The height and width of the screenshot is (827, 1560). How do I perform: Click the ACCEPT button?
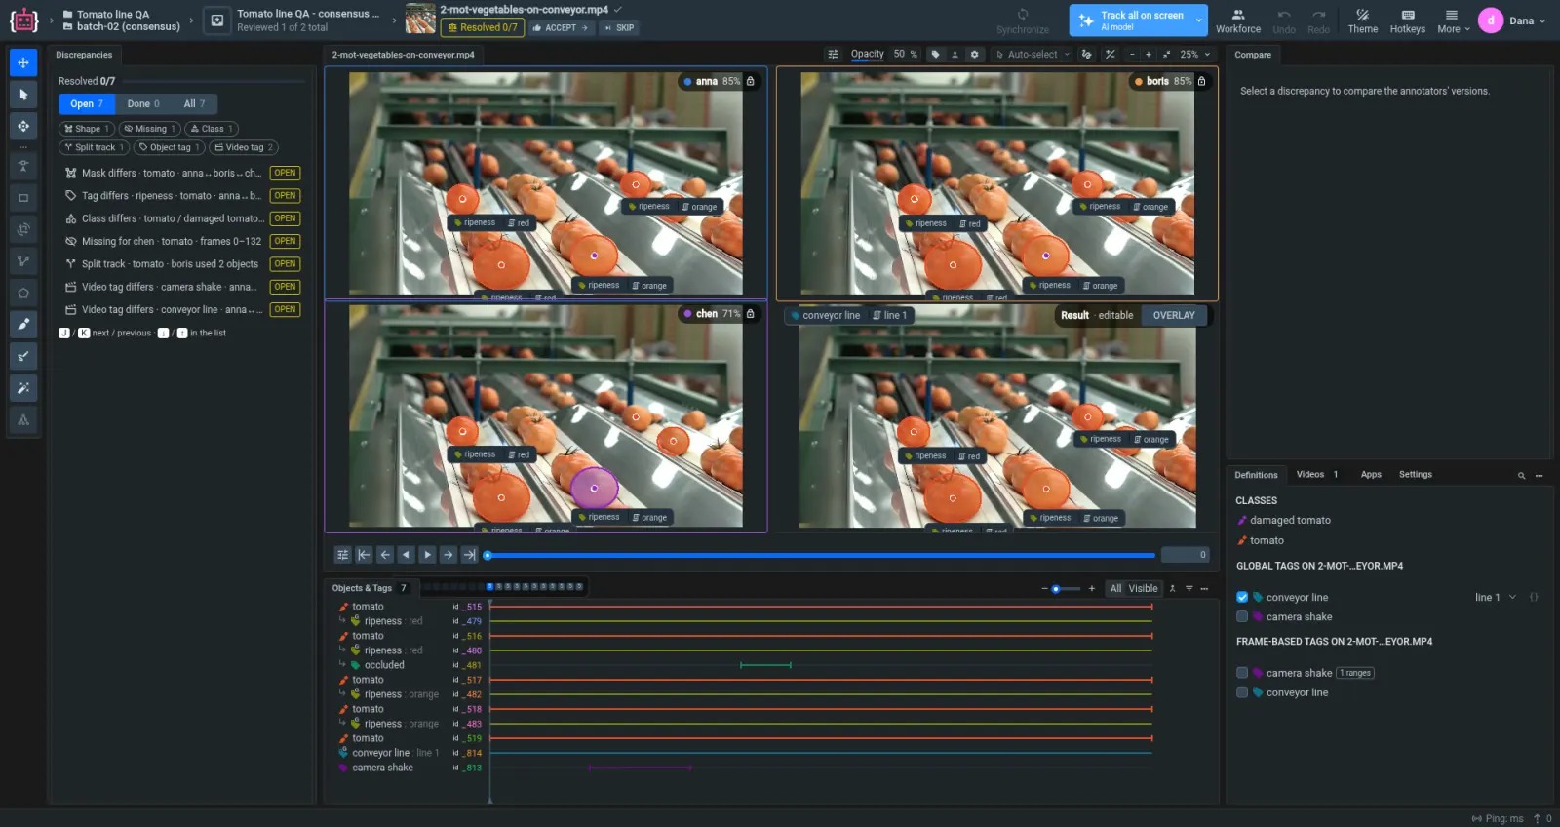tap(561, 28)
